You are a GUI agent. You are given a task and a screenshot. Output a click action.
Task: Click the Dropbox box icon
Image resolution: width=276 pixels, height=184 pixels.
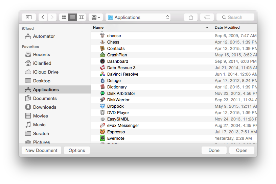pos(102,106)
